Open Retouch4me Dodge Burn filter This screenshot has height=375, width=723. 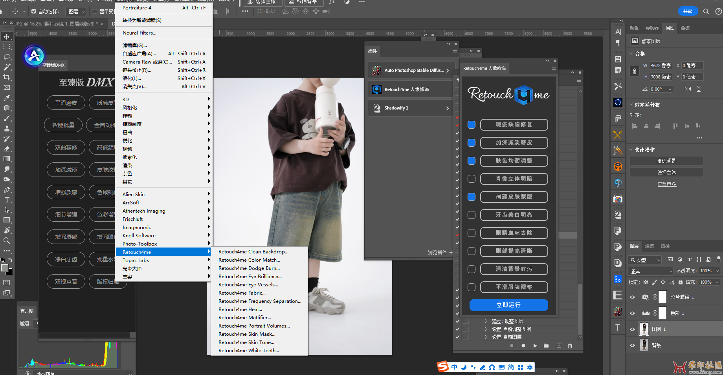point(249,268)
